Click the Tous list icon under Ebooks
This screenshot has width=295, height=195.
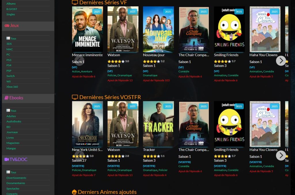8,110
